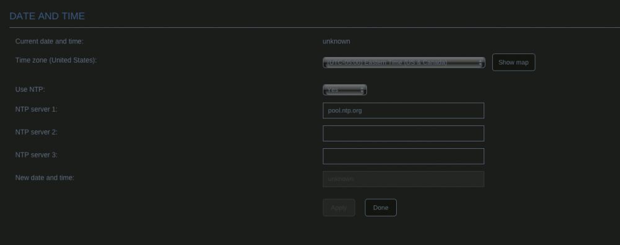Click the 'NTP server 1:' label
620x245 pixels.
click(37, 109)
